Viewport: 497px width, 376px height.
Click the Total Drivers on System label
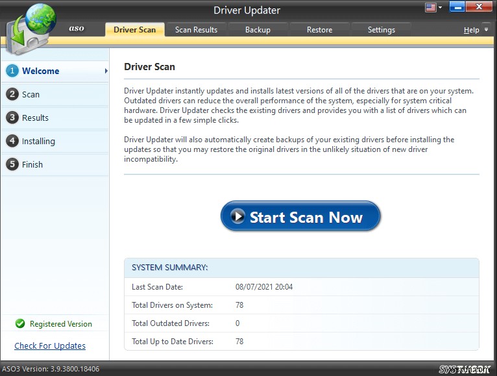click(x=172, y=305)
